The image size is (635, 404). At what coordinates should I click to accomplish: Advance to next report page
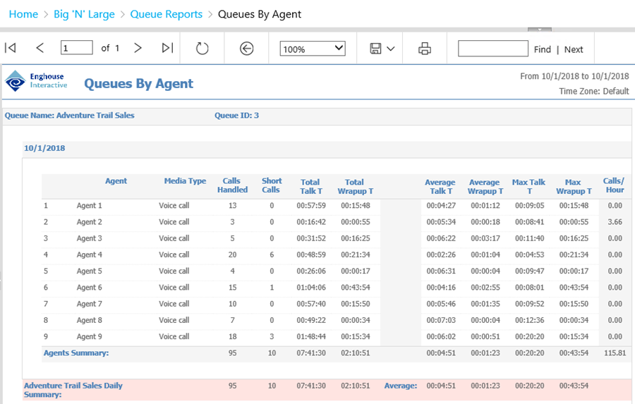(x=138, y=48)
